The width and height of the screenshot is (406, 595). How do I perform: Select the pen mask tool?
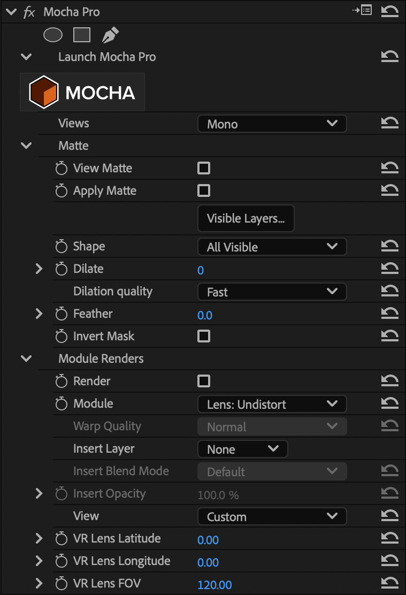click(110, 35)
